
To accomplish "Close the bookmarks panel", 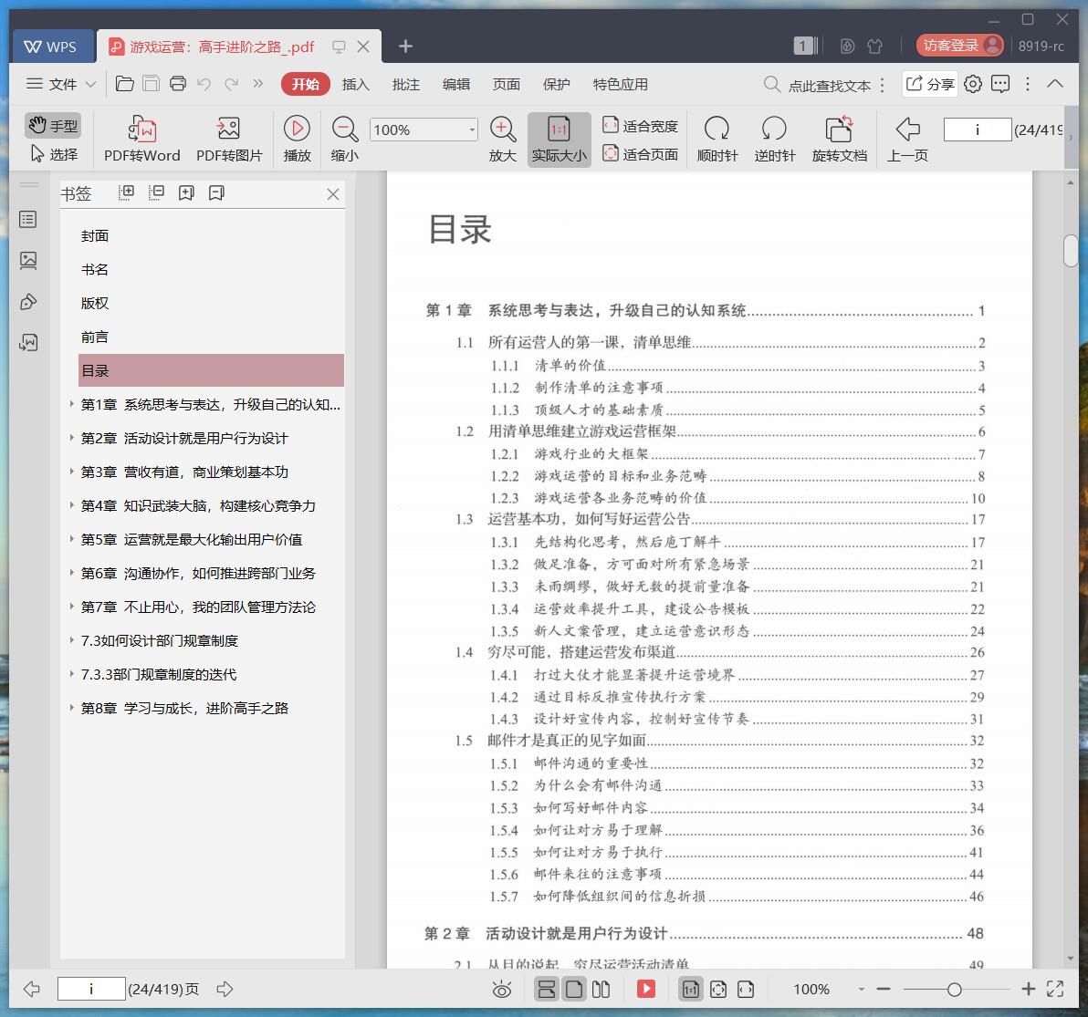I will [333, 194].
